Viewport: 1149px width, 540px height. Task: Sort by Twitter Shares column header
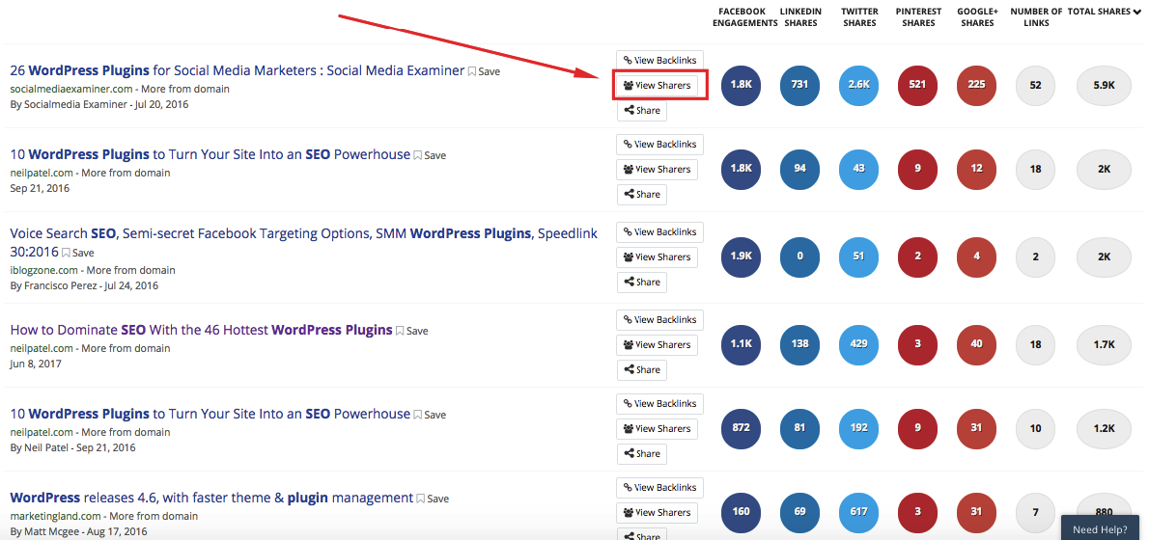tap(859, 17)
